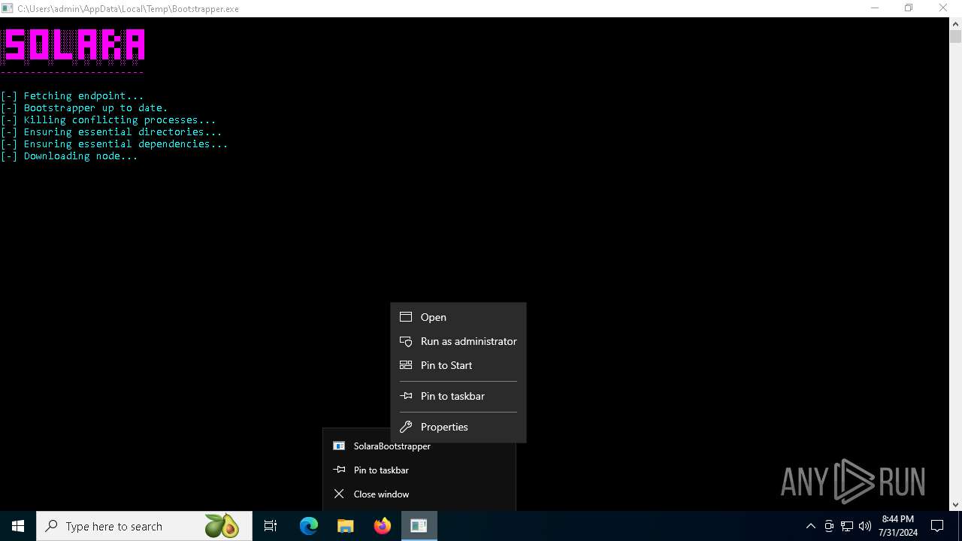962x541 pixels.
Task: Click the tray device icon beside network
Action: coord(829,526)
